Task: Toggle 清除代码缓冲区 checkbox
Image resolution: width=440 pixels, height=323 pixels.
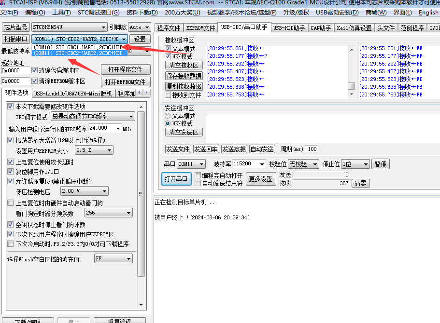Action: [34, 70]
